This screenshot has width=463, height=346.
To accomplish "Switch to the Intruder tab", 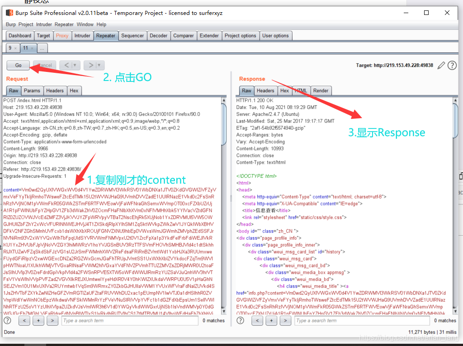I will tap(82, 36).
